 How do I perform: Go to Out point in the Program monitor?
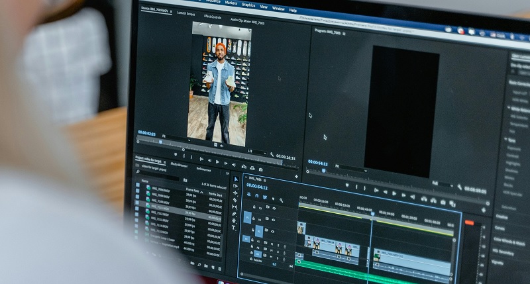pos(412,197)
